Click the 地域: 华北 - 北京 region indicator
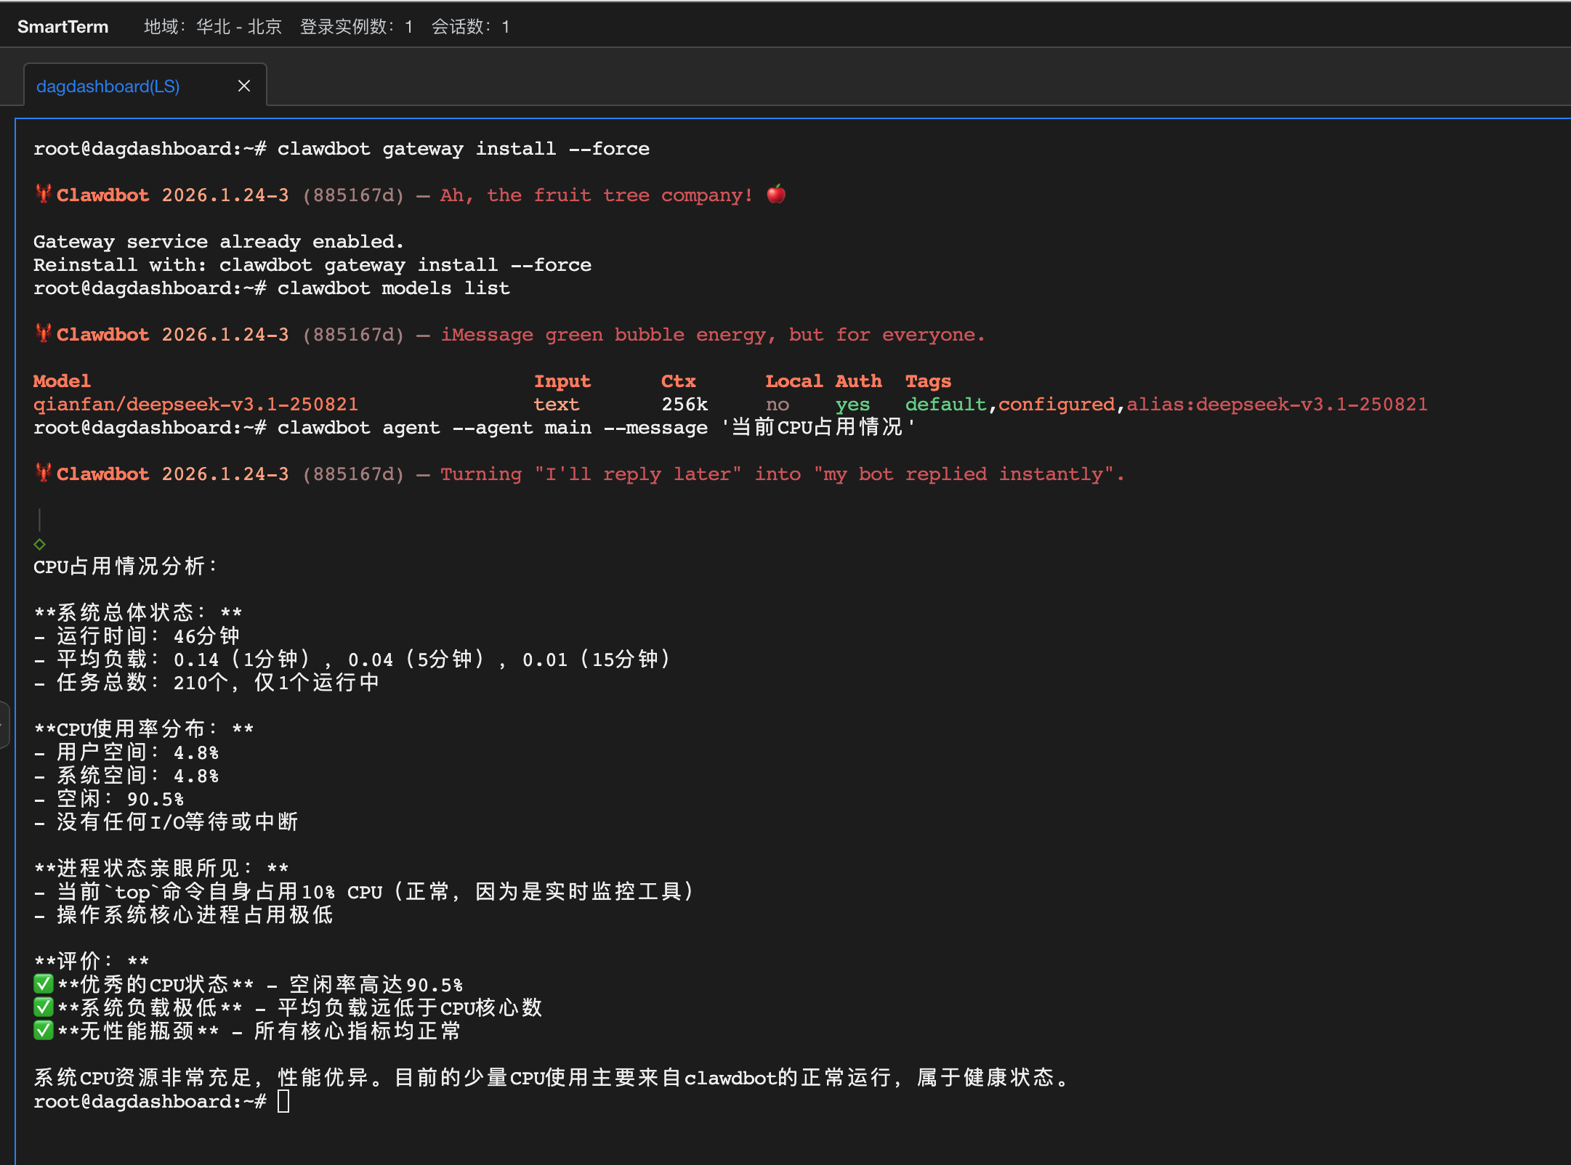The height and width of the screenshot is (1165, 1571). [212, 27]
